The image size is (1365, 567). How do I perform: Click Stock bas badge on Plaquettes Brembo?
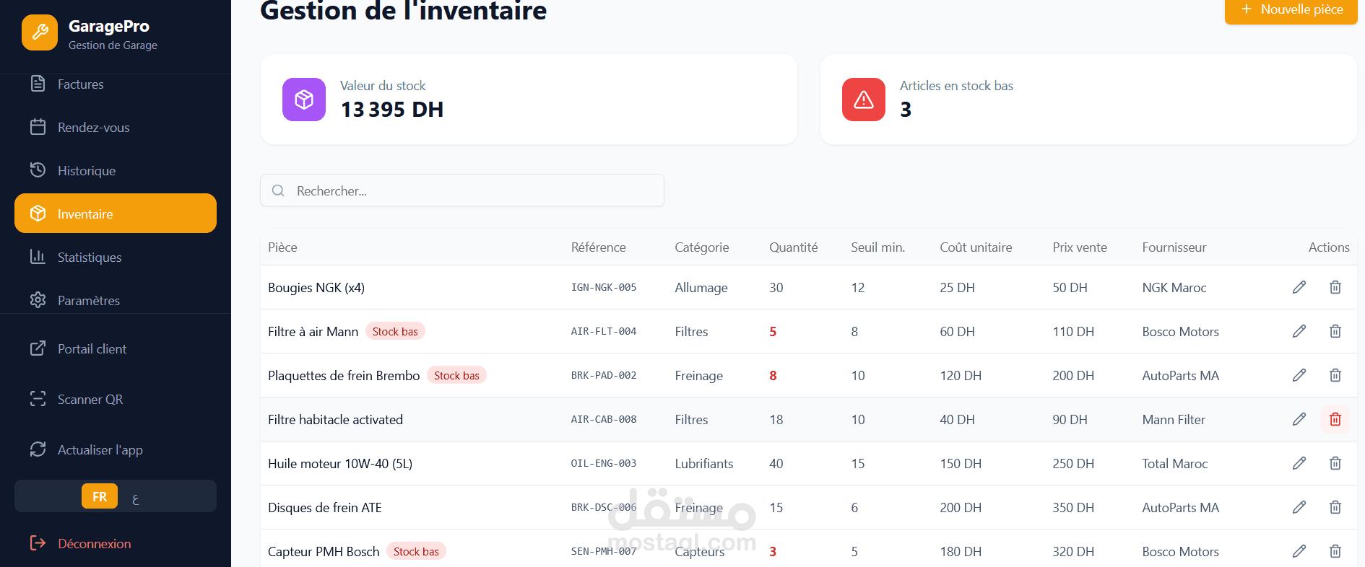click(456, 375)
